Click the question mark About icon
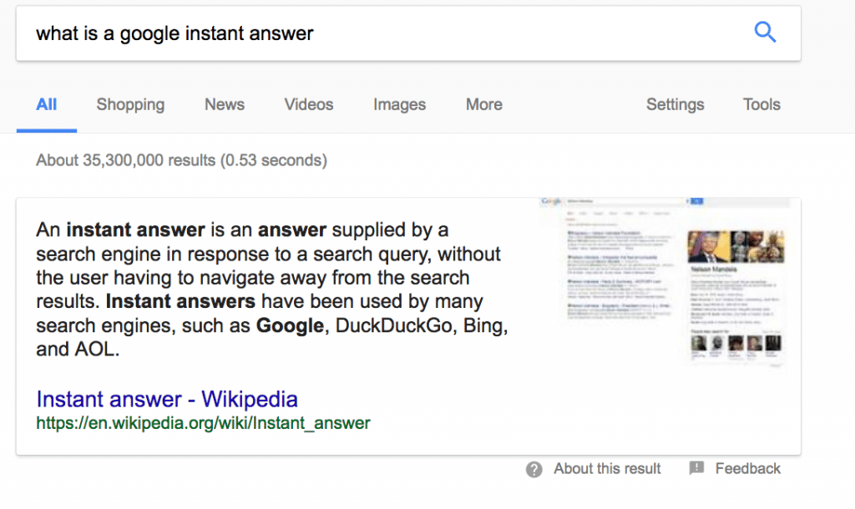This screenshot has height=509, width=855. coord(534,469)
